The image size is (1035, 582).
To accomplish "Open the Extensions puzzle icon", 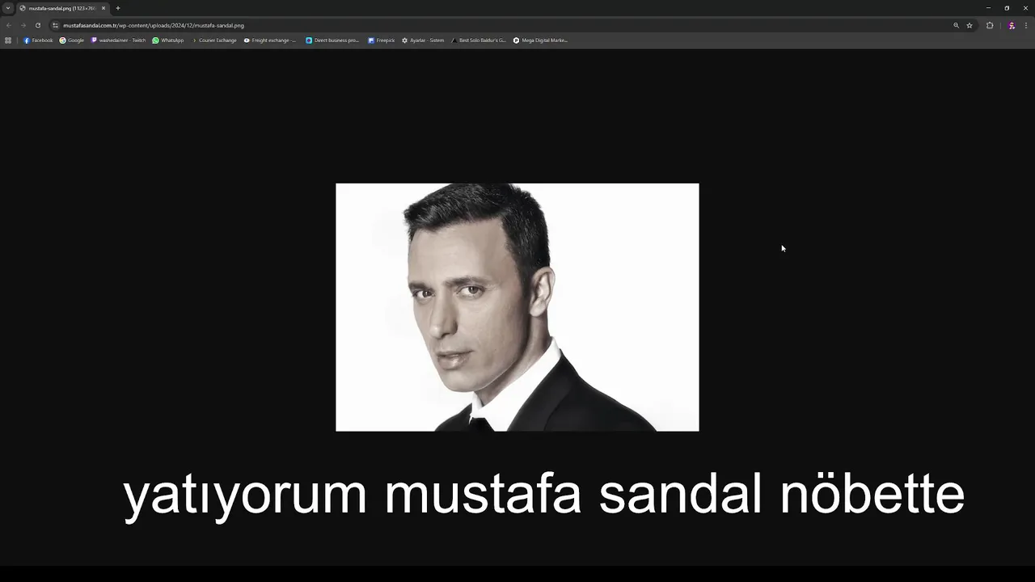I will coord(990,25).
